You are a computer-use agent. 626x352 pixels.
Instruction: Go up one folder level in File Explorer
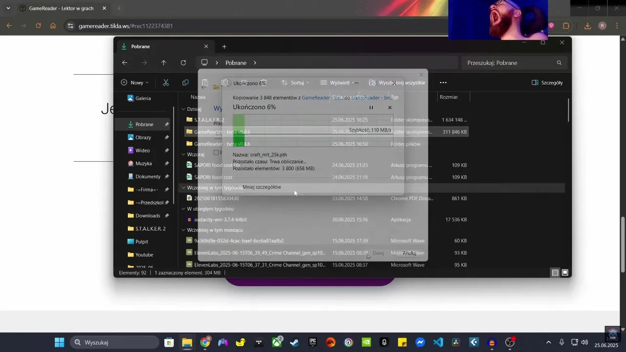[164, 63]
